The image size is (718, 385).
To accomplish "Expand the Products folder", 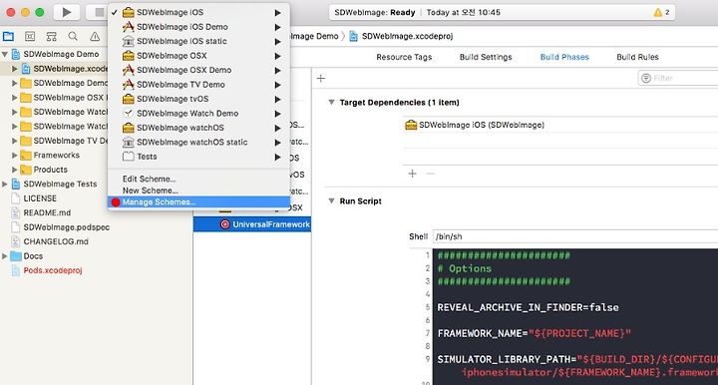I will (x=15, y=170).
